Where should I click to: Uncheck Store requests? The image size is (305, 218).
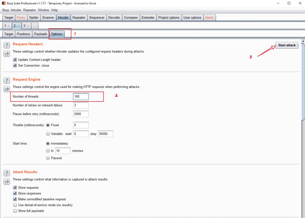[15, 188]
